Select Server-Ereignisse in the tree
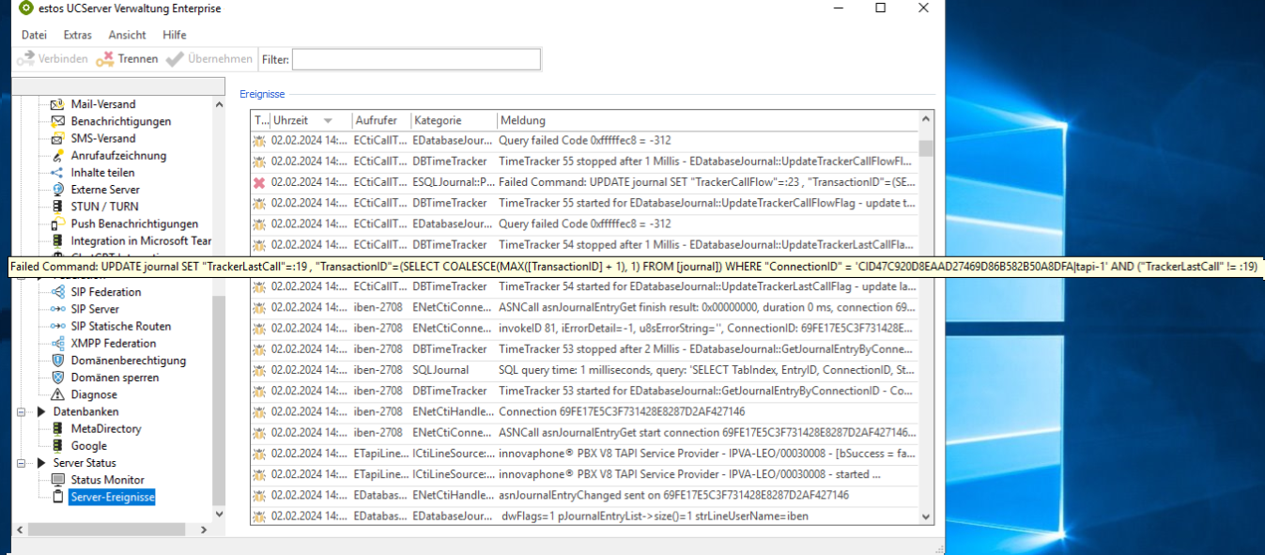Screen dimensions: 1265x555 coord(112,497)
